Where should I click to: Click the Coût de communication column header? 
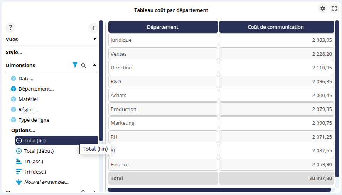click(x=276, y=27)
